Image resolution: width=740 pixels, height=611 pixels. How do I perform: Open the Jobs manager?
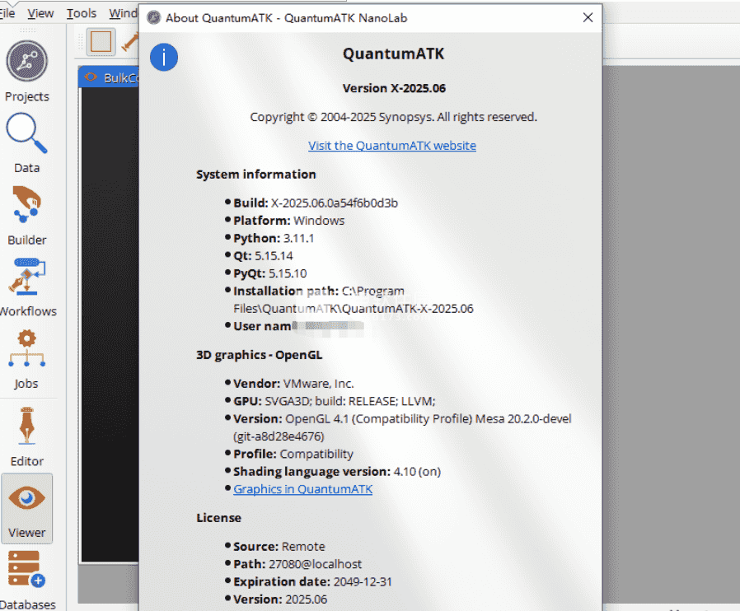(26, 357)
